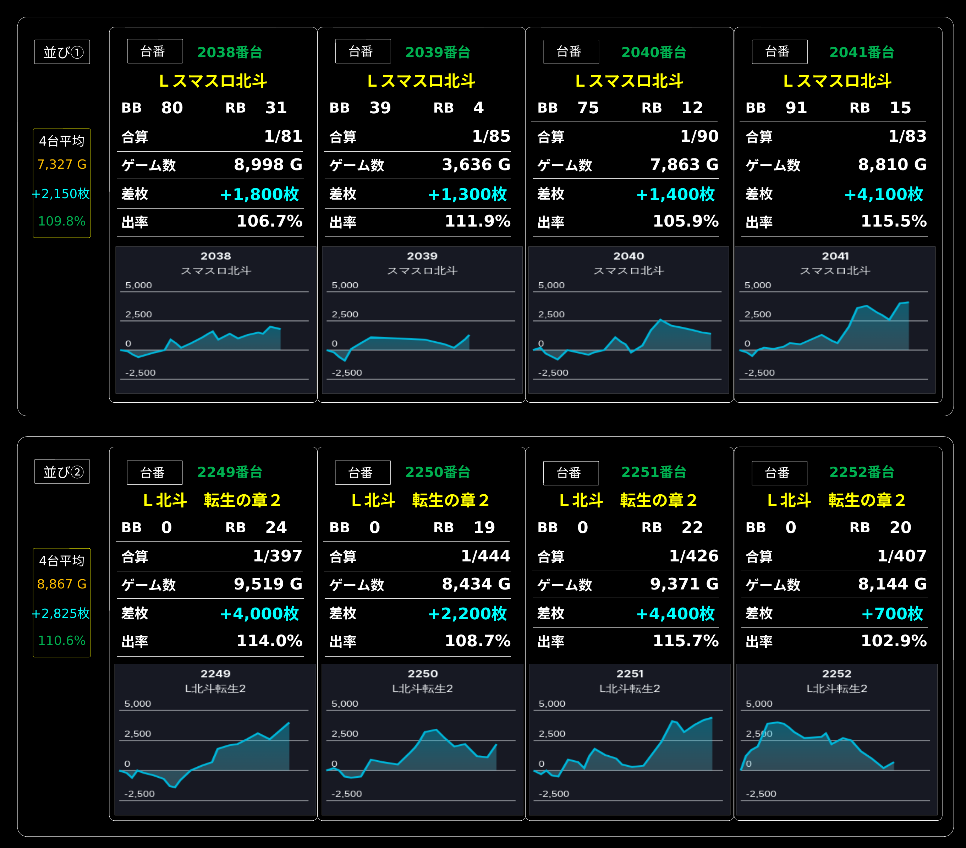Select machine number 2040番台

click(654, 52)
